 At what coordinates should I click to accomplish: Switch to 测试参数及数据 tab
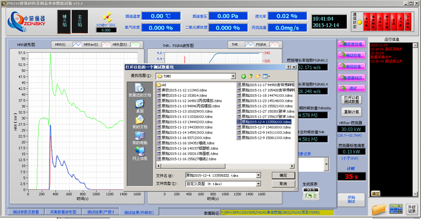pos(26,212)
